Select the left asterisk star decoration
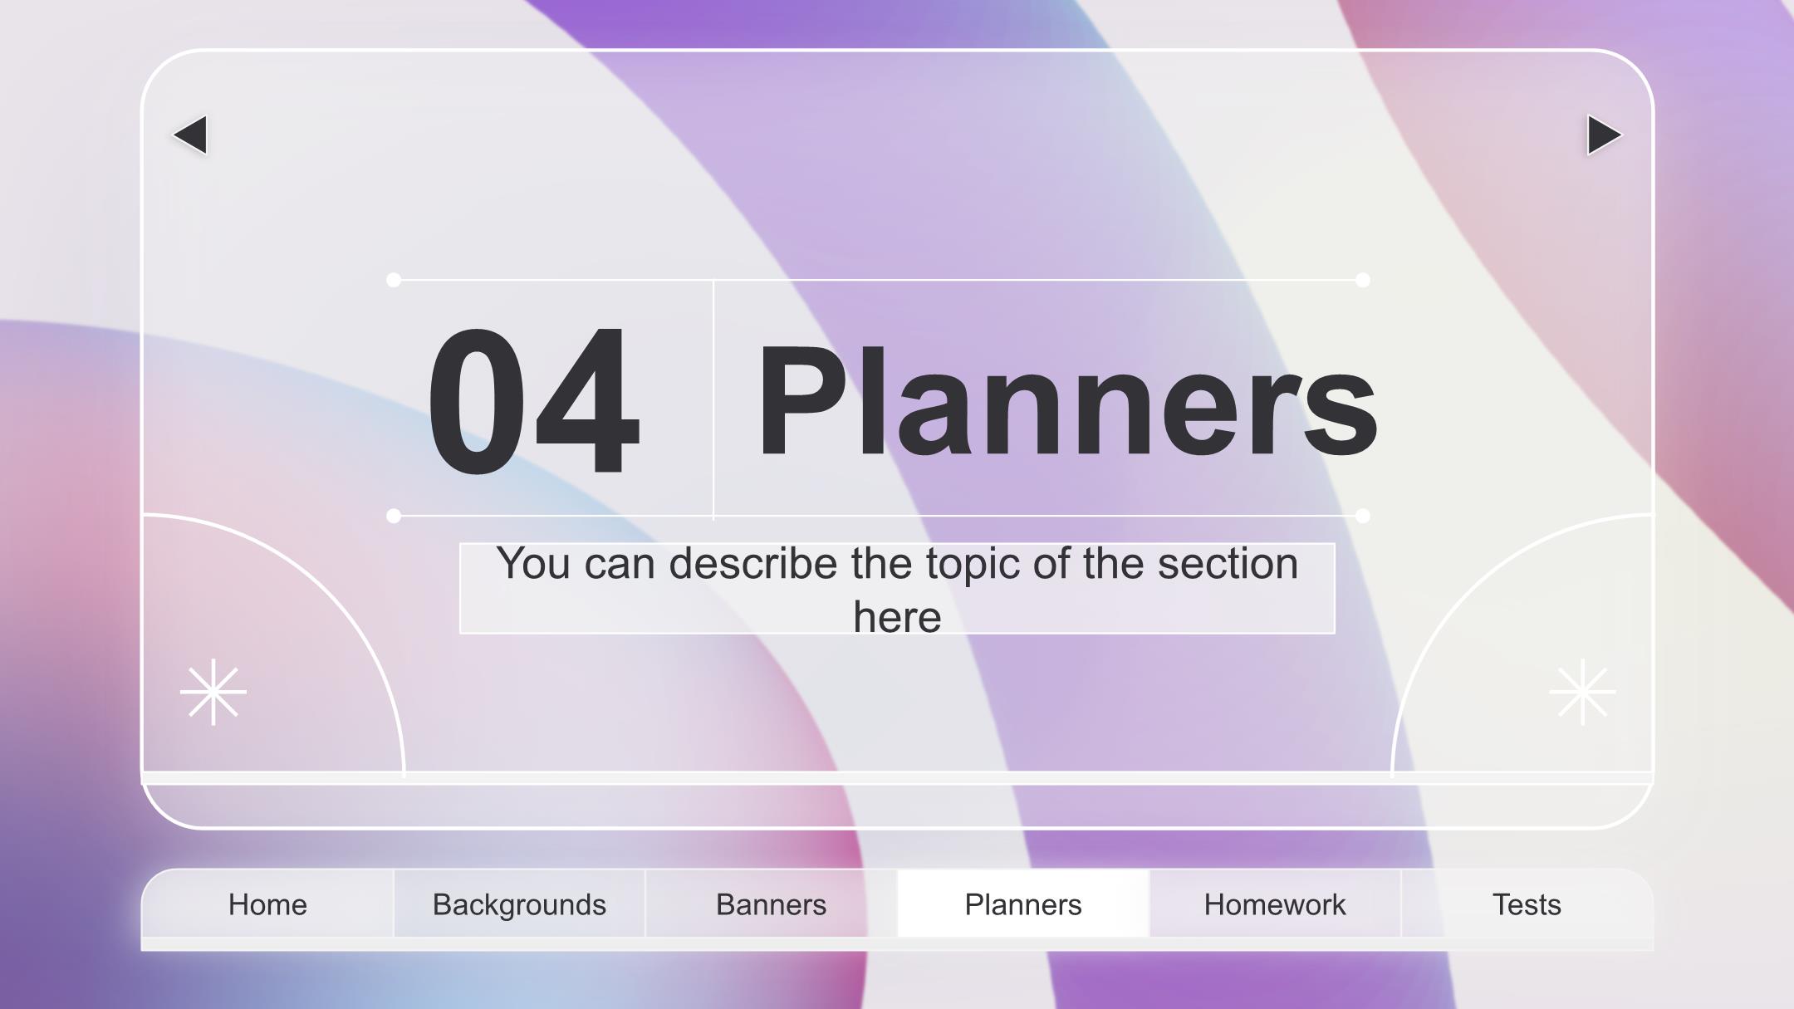This screenshot has width=1794, height=1009. pyautogui.click(x=213, y=692)
